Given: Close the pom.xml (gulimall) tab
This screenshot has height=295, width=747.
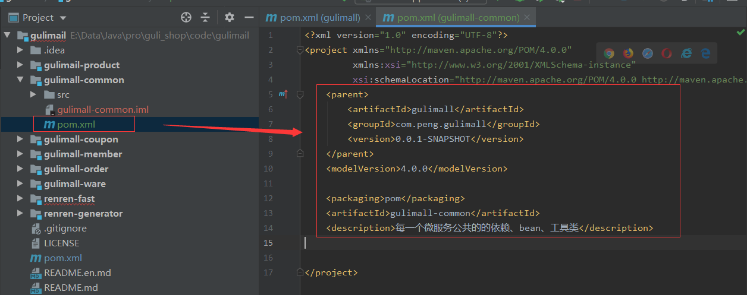Looking at the screenshot, I should pos(368,18).
